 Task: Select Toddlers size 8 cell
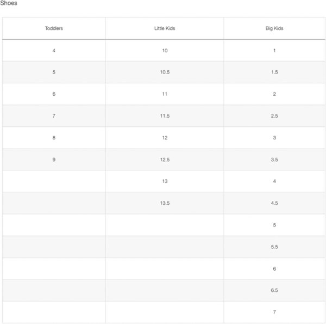click(54, 138)
